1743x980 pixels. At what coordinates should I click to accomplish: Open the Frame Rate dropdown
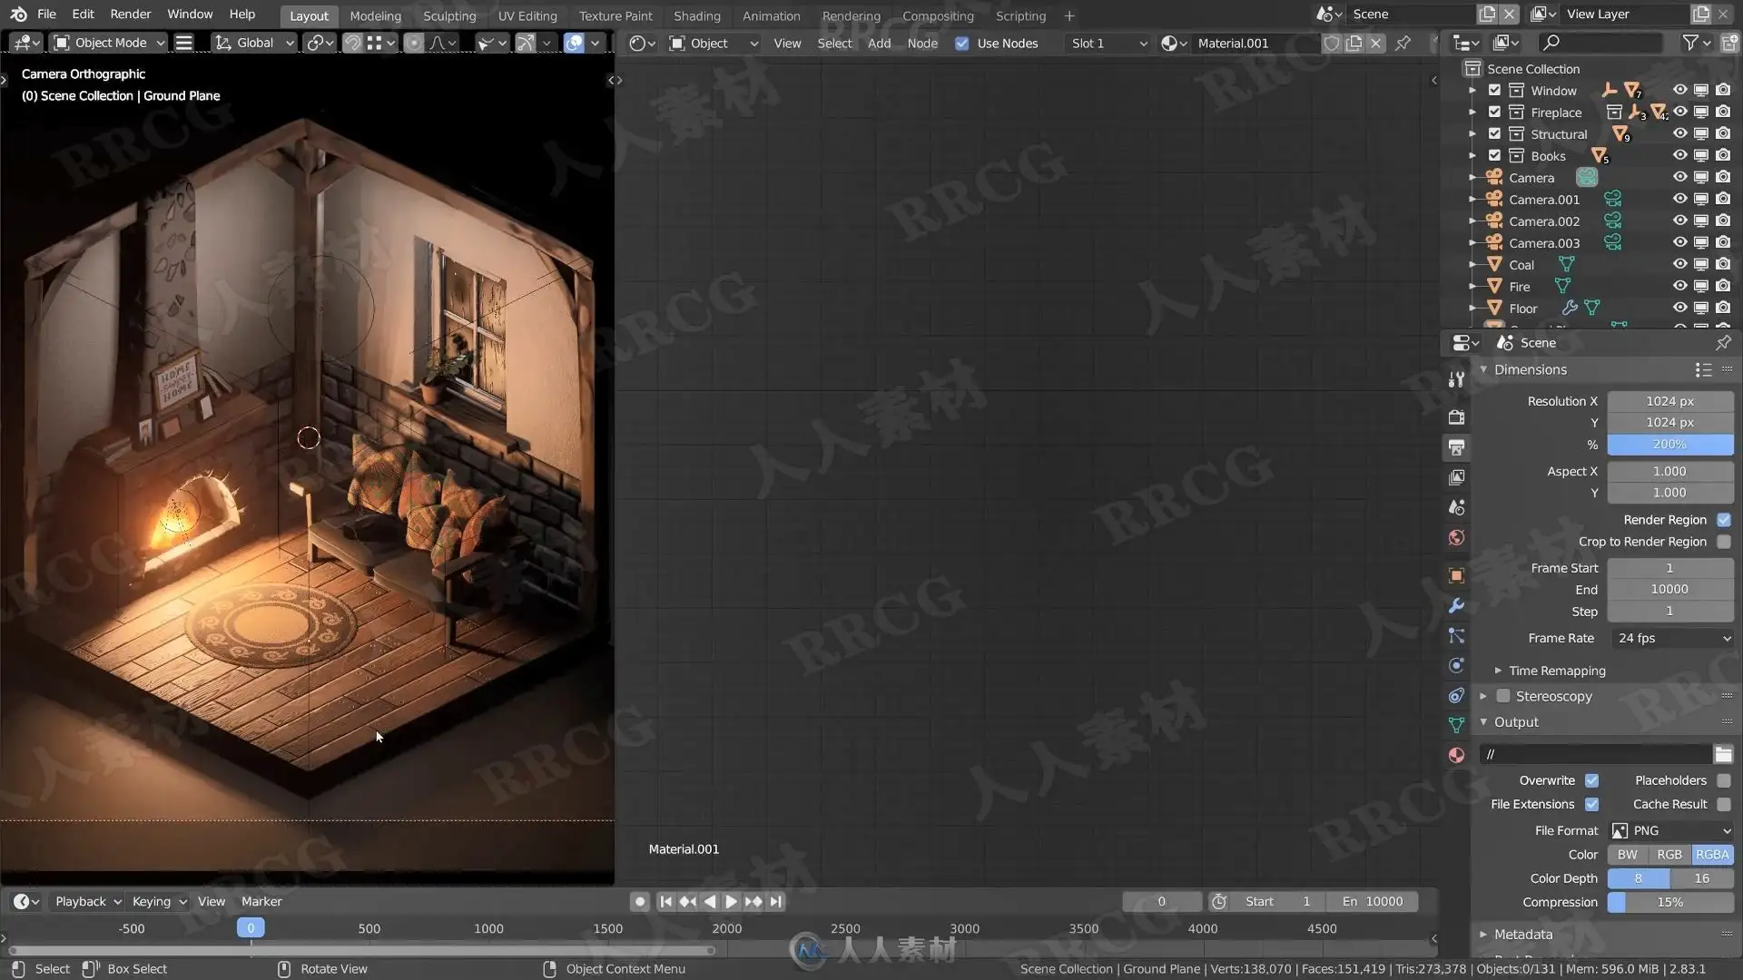tap(1672, 638)
